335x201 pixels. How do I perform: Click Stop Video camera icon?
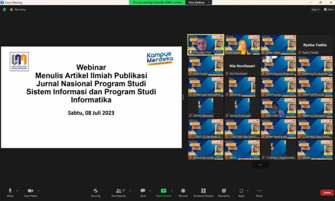coord(30,191)
